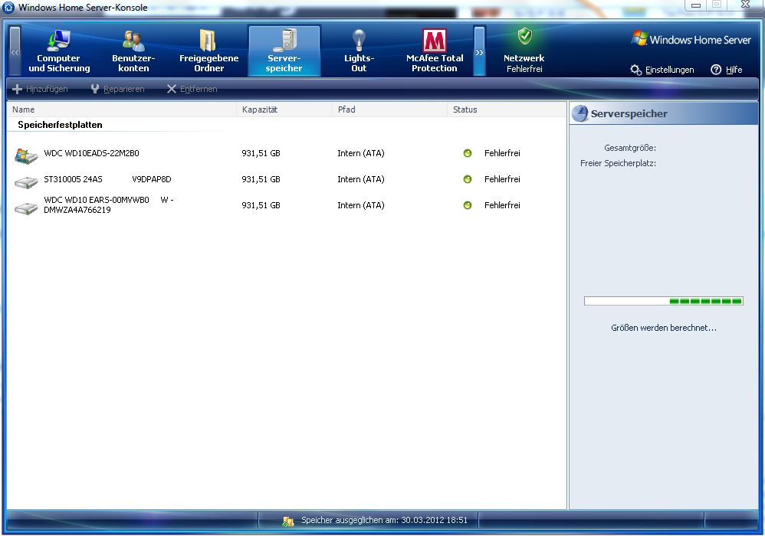The image size is (765, 536).
Task: Click the Einstellungen gear icon
Action: tap(635, 70)
